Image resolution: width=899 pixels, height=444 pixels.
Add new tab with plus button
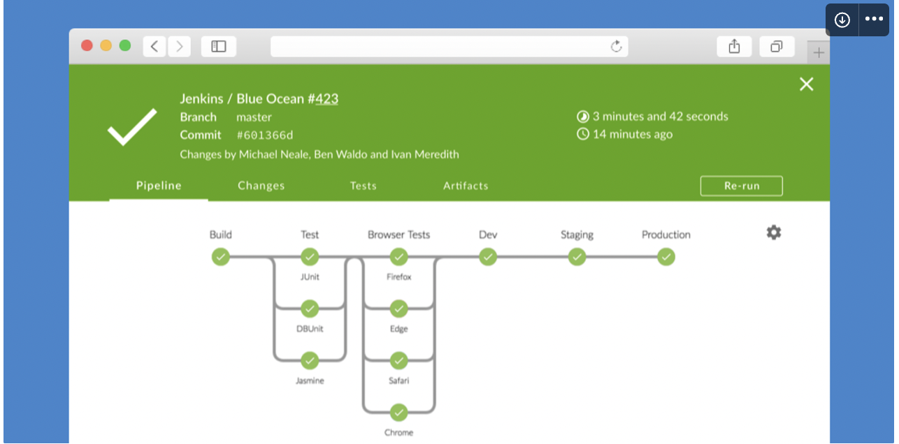(x=819, y=52)
